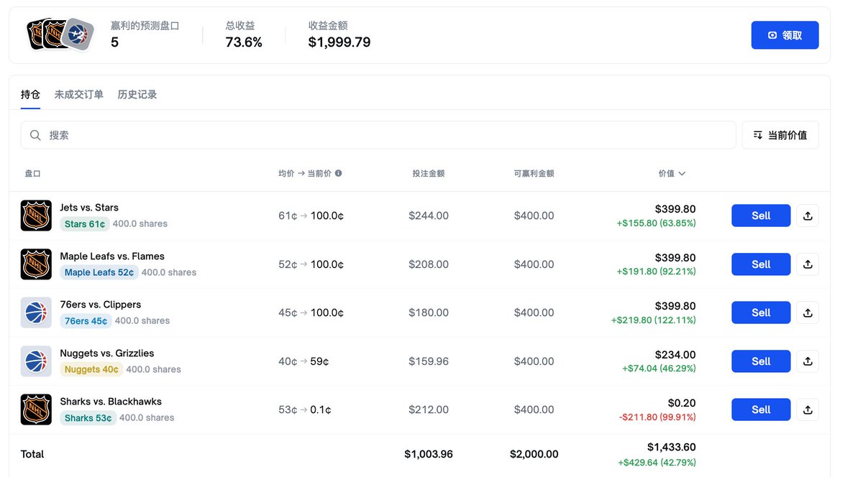Sell the Jets vs. Stars position
Screen dimensions: 863x477
coord(761,216)
